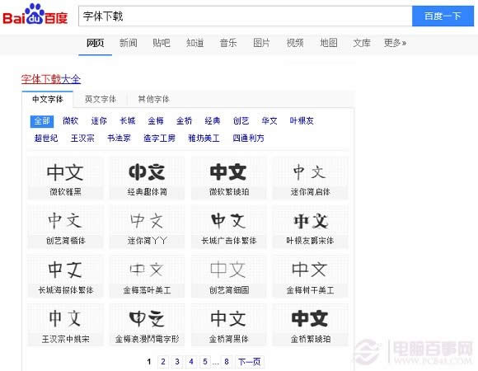Filter fonts by 造字工房
478x371 pixels.
point(159,139)
